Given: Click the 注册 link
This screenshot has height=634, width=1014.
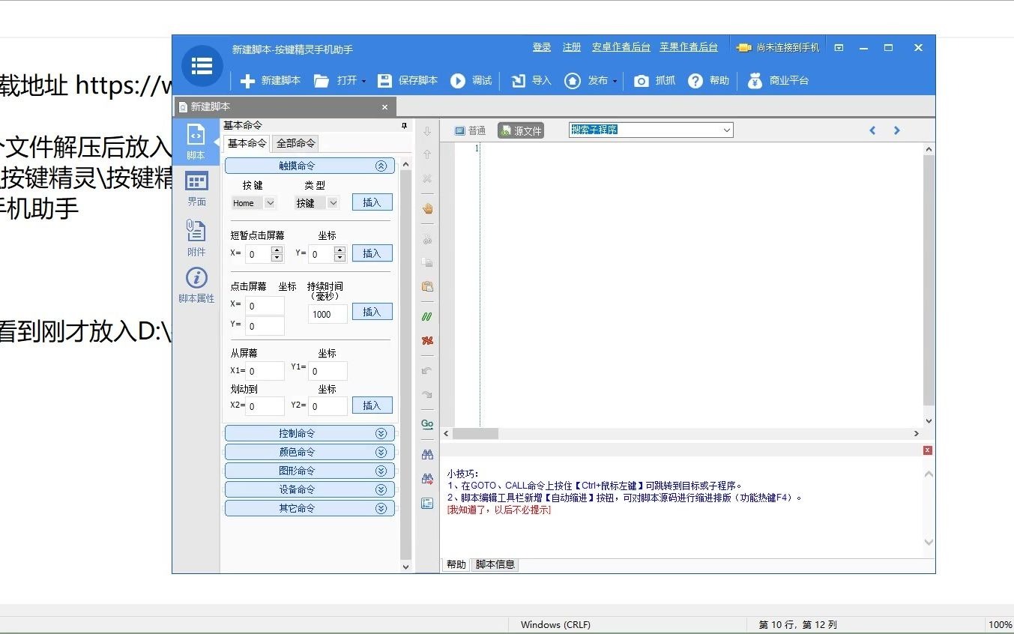Looking at the screenshot, I should click(x=572, y=47).
